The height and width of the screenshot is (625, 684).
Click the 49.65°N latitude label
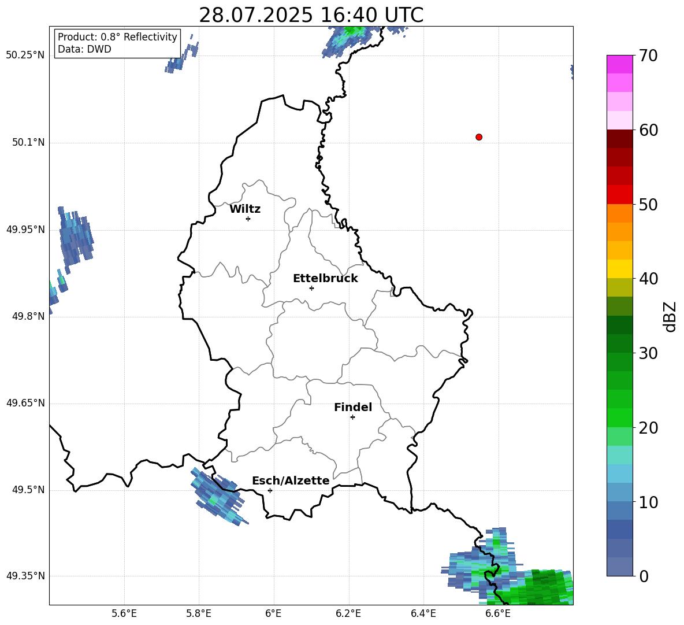click(25, 403)
